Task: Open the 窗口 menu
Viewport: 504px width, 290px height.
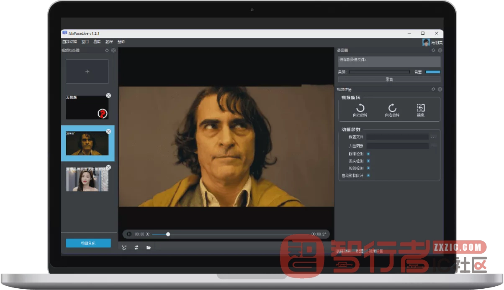Action: (85, 42)
